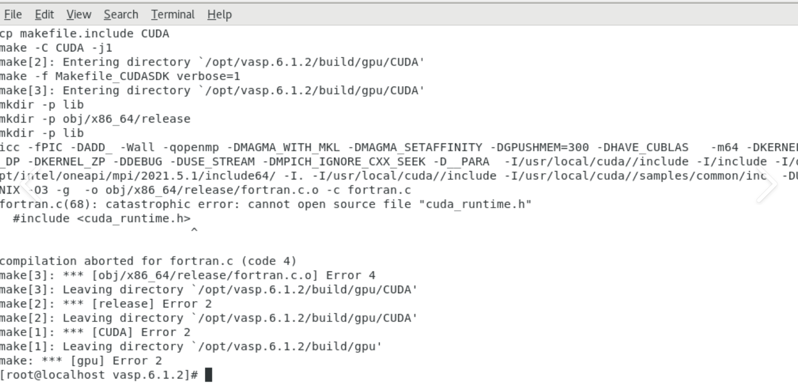The width and height of the screenshot is (798, 384).
Task: Click the 'make[2]: *** [release] Error 2' line
Action: [106, 304]
